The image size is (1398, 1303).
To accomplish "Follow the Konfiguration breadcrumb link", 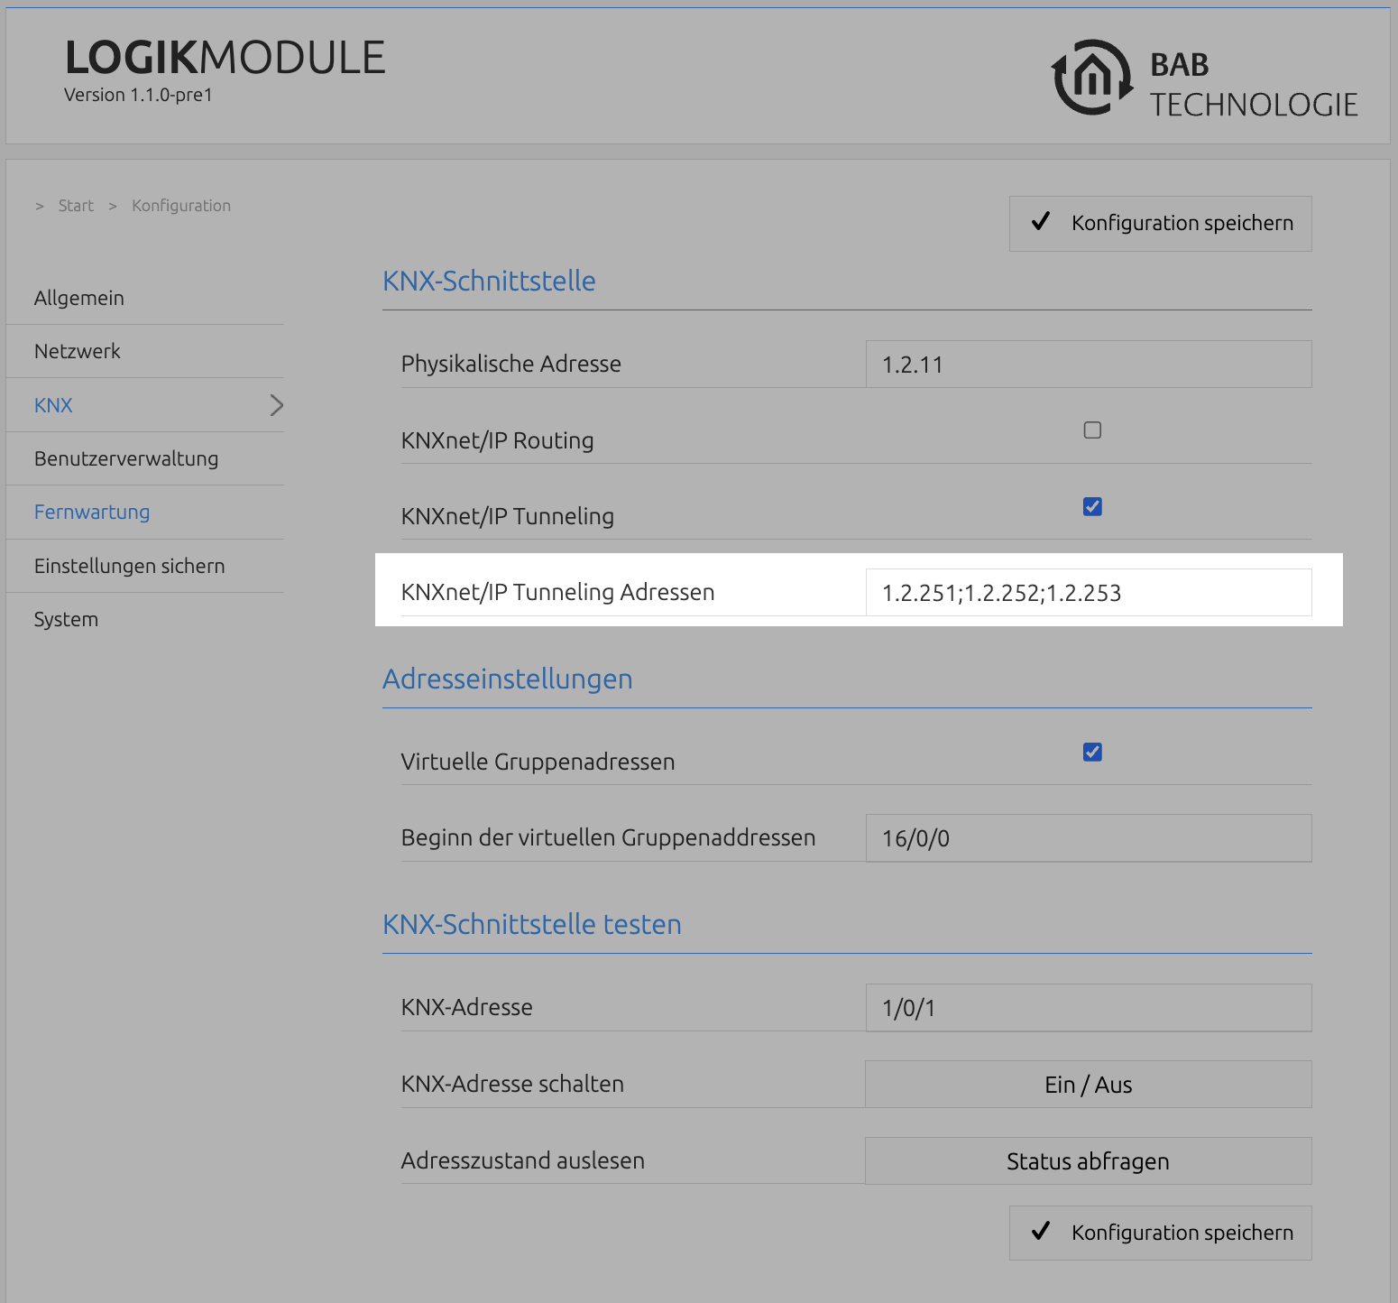I will (181, 206).
